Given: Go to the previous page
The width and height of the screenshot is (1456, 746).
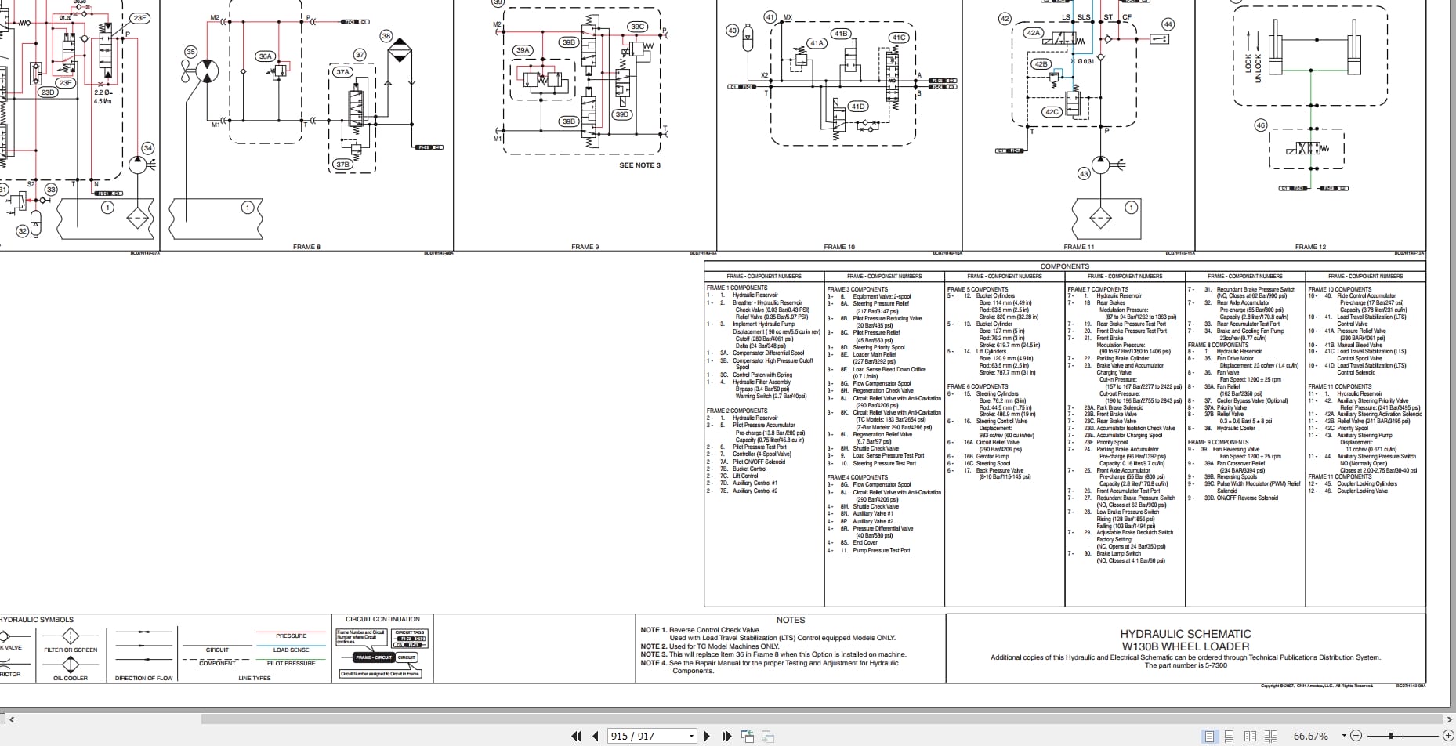Looking at the screenshot, I should pyautogui.click(x=596, y=737).
